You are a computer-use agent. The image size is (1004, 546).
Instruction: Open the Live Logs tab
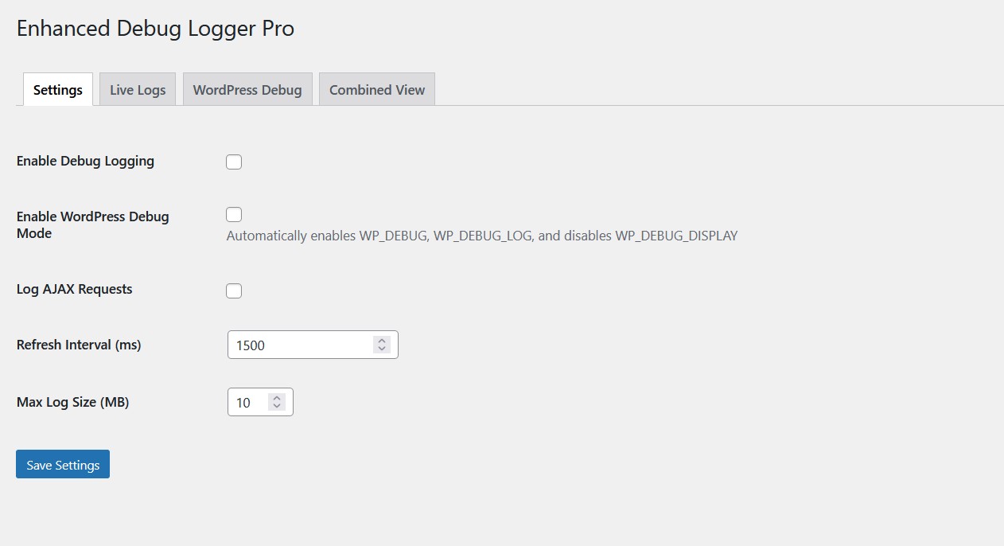tap(138, 89)
